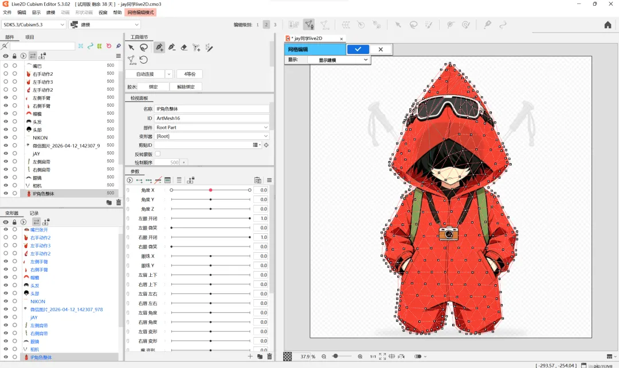The width and height of the screenshot is (619, 368).
Task: Open the 文件 menu
Action: coord(7,12)
